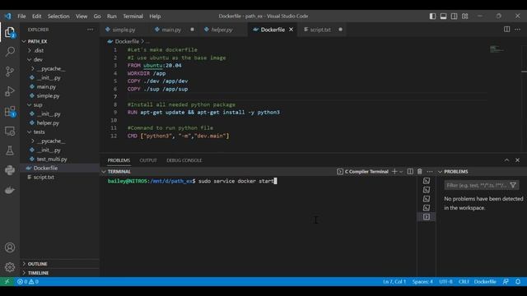Viewport: 527px width, 296px height.
Task: Open editor More Actions menu
Action: click(518, 30)
